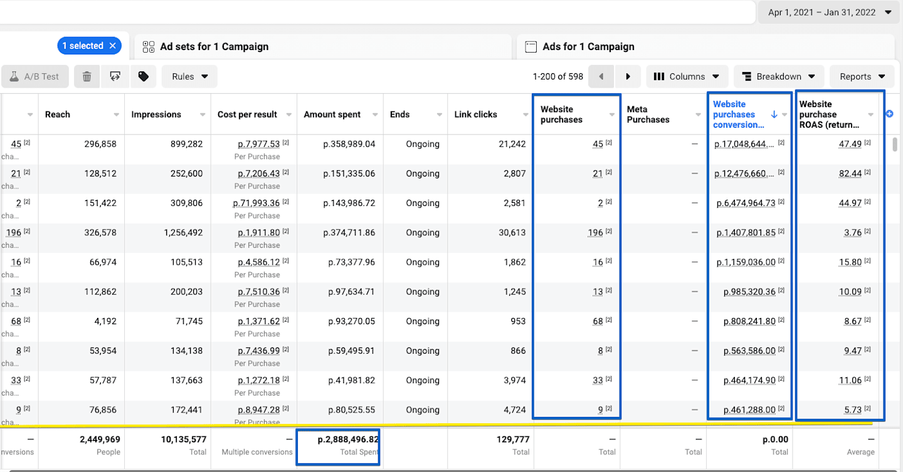Click conversion value p.461,288.00
This screenshot has width=903, height=472.
coord(749,411)
